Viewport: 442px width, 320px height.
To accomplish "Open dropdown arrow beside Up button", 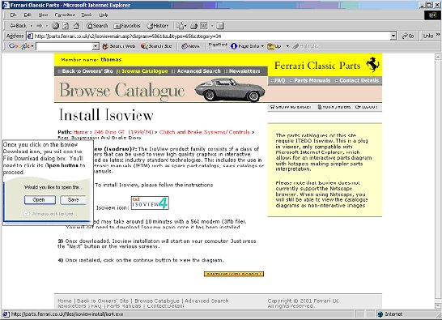I will (287, 46).
